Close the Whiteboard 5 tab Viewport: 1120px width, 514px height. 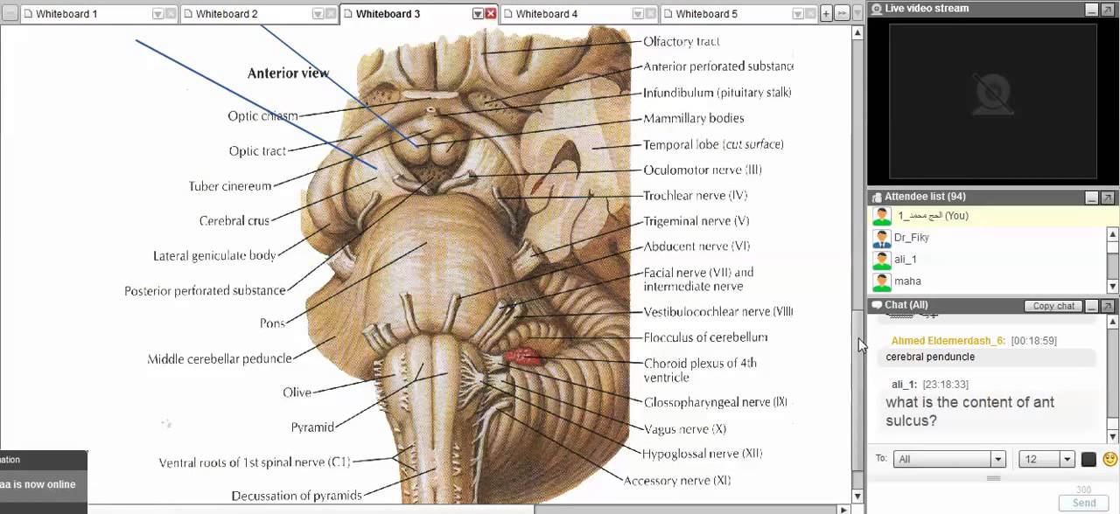[811, 14]
